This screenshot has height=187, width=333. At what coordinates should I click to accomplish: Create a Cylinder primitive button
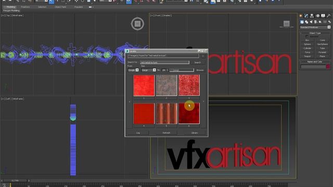[308, 48]
